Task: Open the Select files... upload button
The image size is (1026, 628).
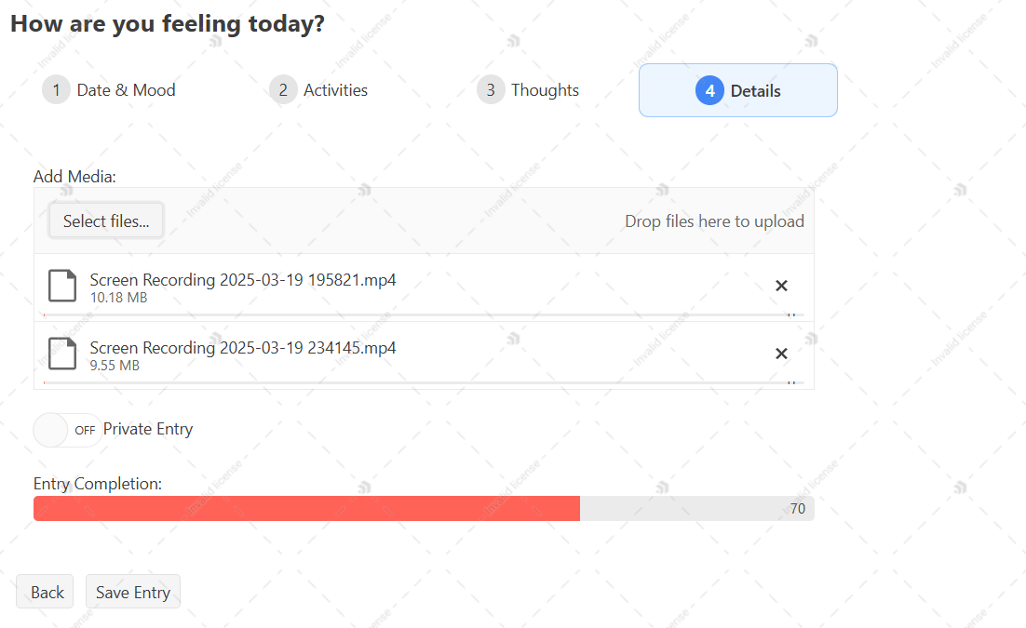Action: tap(106, 221)
